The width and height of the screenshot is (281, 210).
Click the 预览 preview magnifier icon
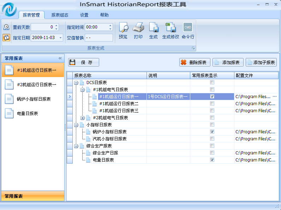point(124,27)
